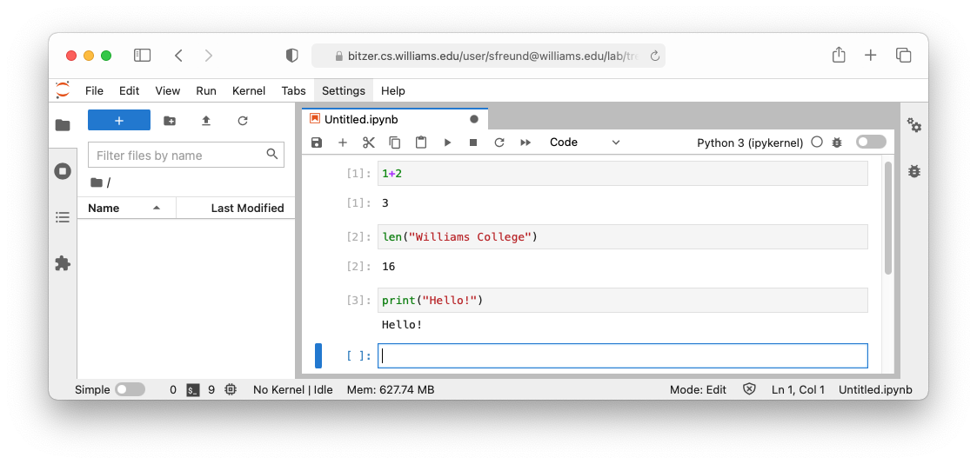Click the Python 3 (ipykernel) kernel name

pyautogui.click(x=749, y=143)
